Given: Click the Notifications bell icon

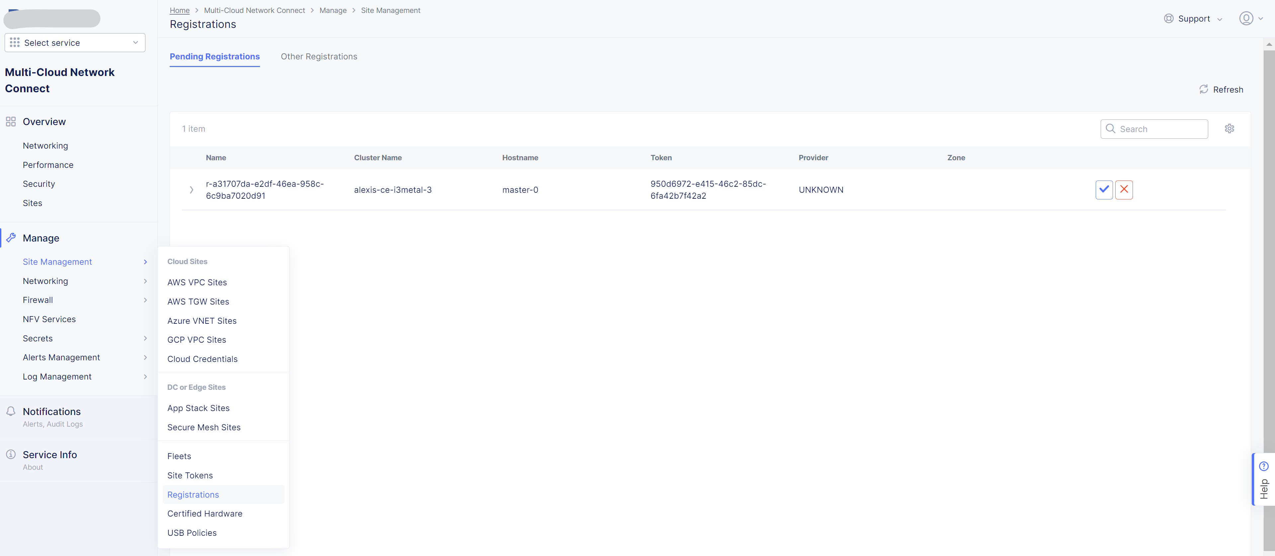Looking at the screenshot, I should coord(11,411).
